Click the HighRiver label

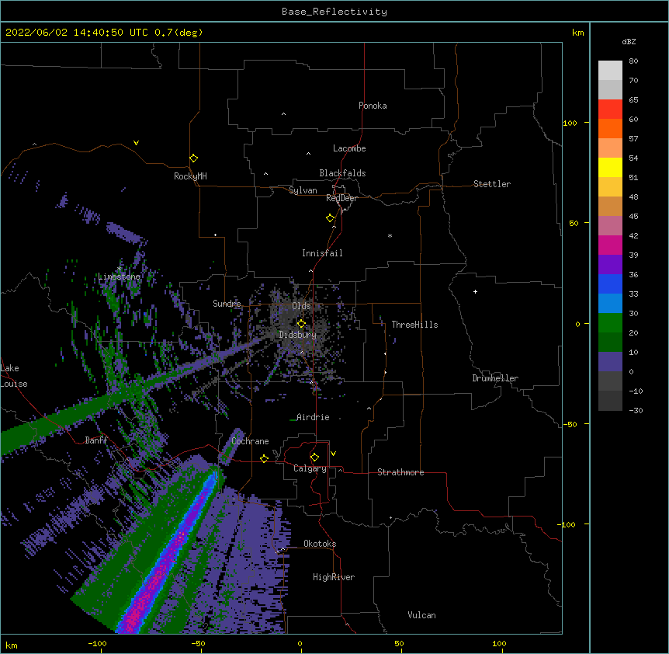[x=334, y=577]
